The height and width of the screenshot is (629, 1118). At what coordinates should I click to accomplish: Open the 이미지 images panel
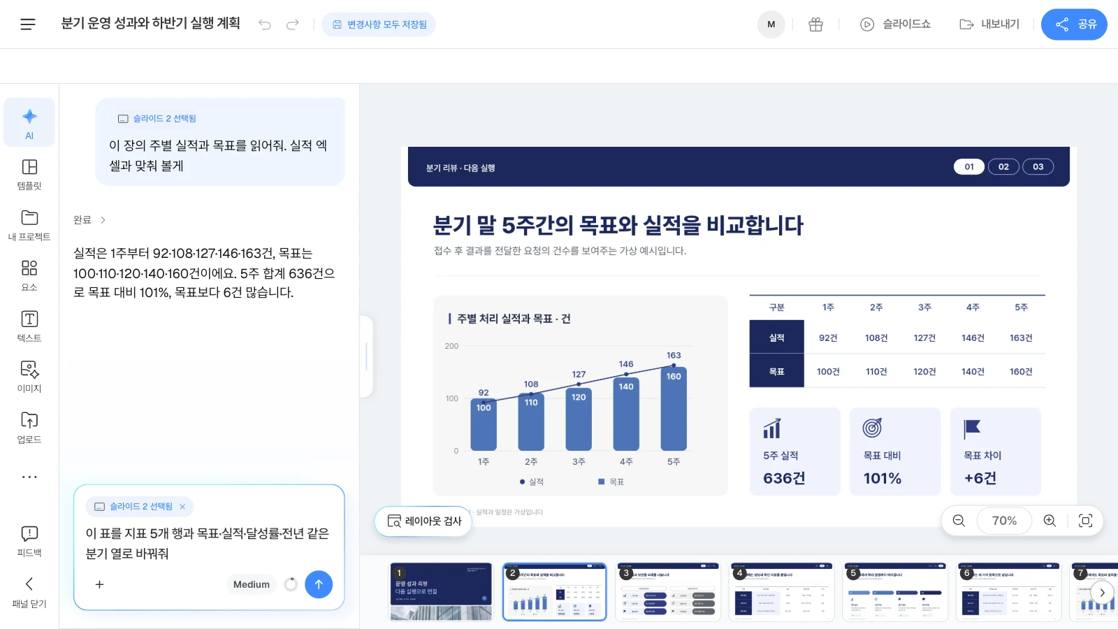coord(29,377)
